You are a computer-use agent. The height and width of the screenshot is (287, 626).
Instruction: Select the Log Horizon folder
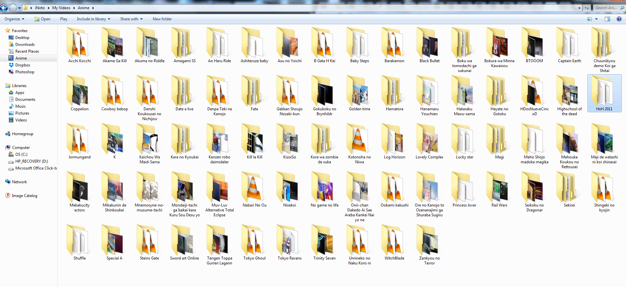tap(394, 141)
